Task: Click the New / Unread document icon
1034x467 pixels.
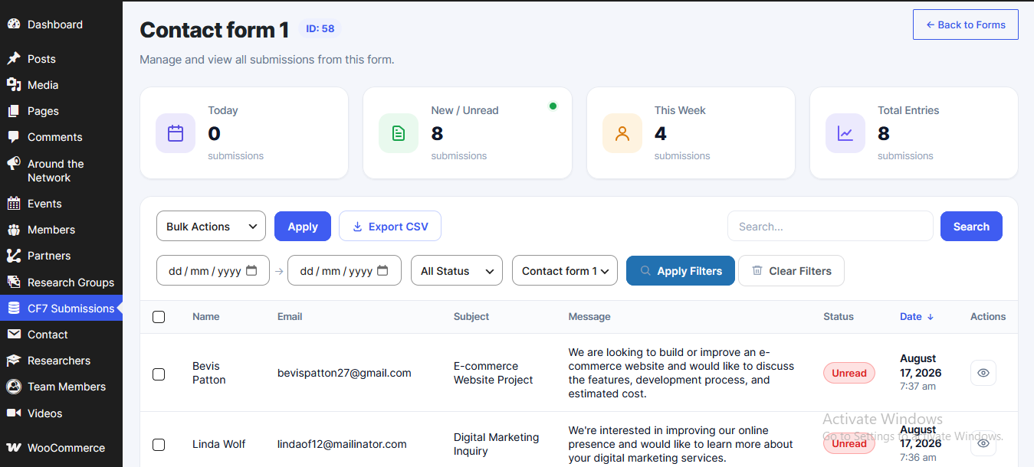Action: click(399, 133)
